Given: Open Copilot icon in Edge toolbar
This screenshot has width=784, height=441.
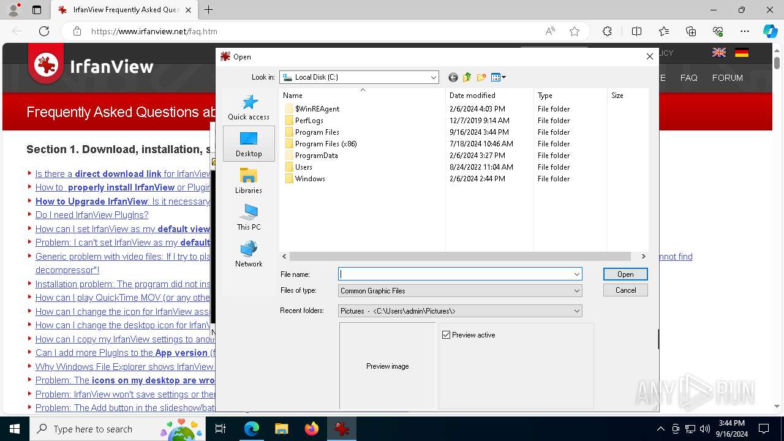Looking at the screenshot, I should 770,31.
